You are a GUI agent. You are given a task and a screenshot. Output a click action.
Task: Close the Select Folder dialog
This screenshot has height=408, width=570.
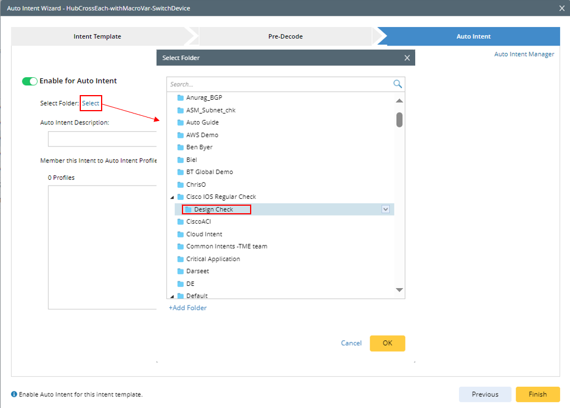[x=407, y=58]
